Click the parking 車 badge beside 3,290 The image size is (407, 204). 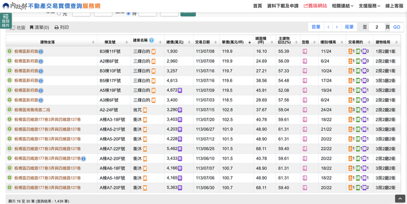coord(180,110)
